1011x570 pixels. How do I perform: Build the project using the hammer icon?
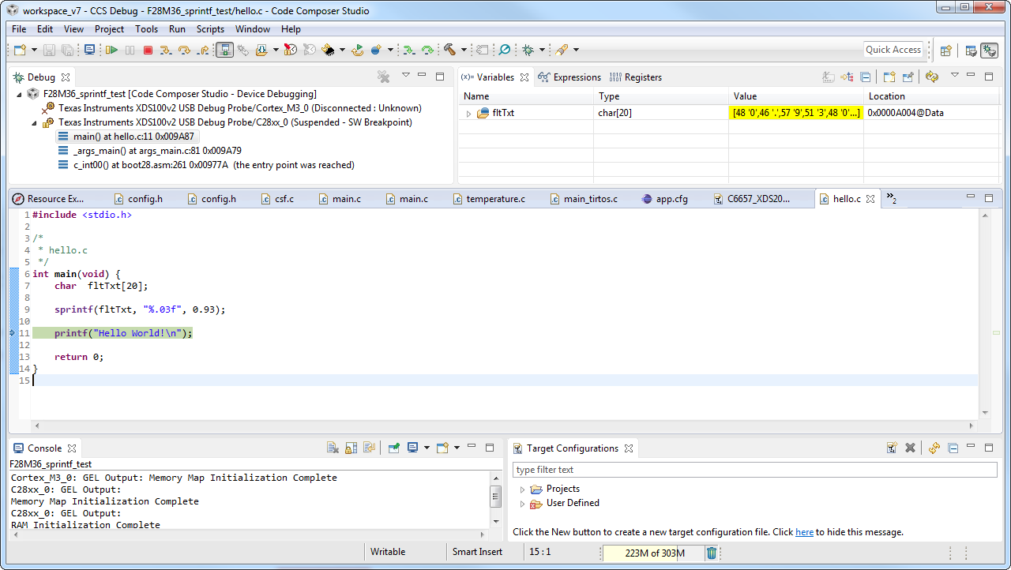(x=449, y=50)
